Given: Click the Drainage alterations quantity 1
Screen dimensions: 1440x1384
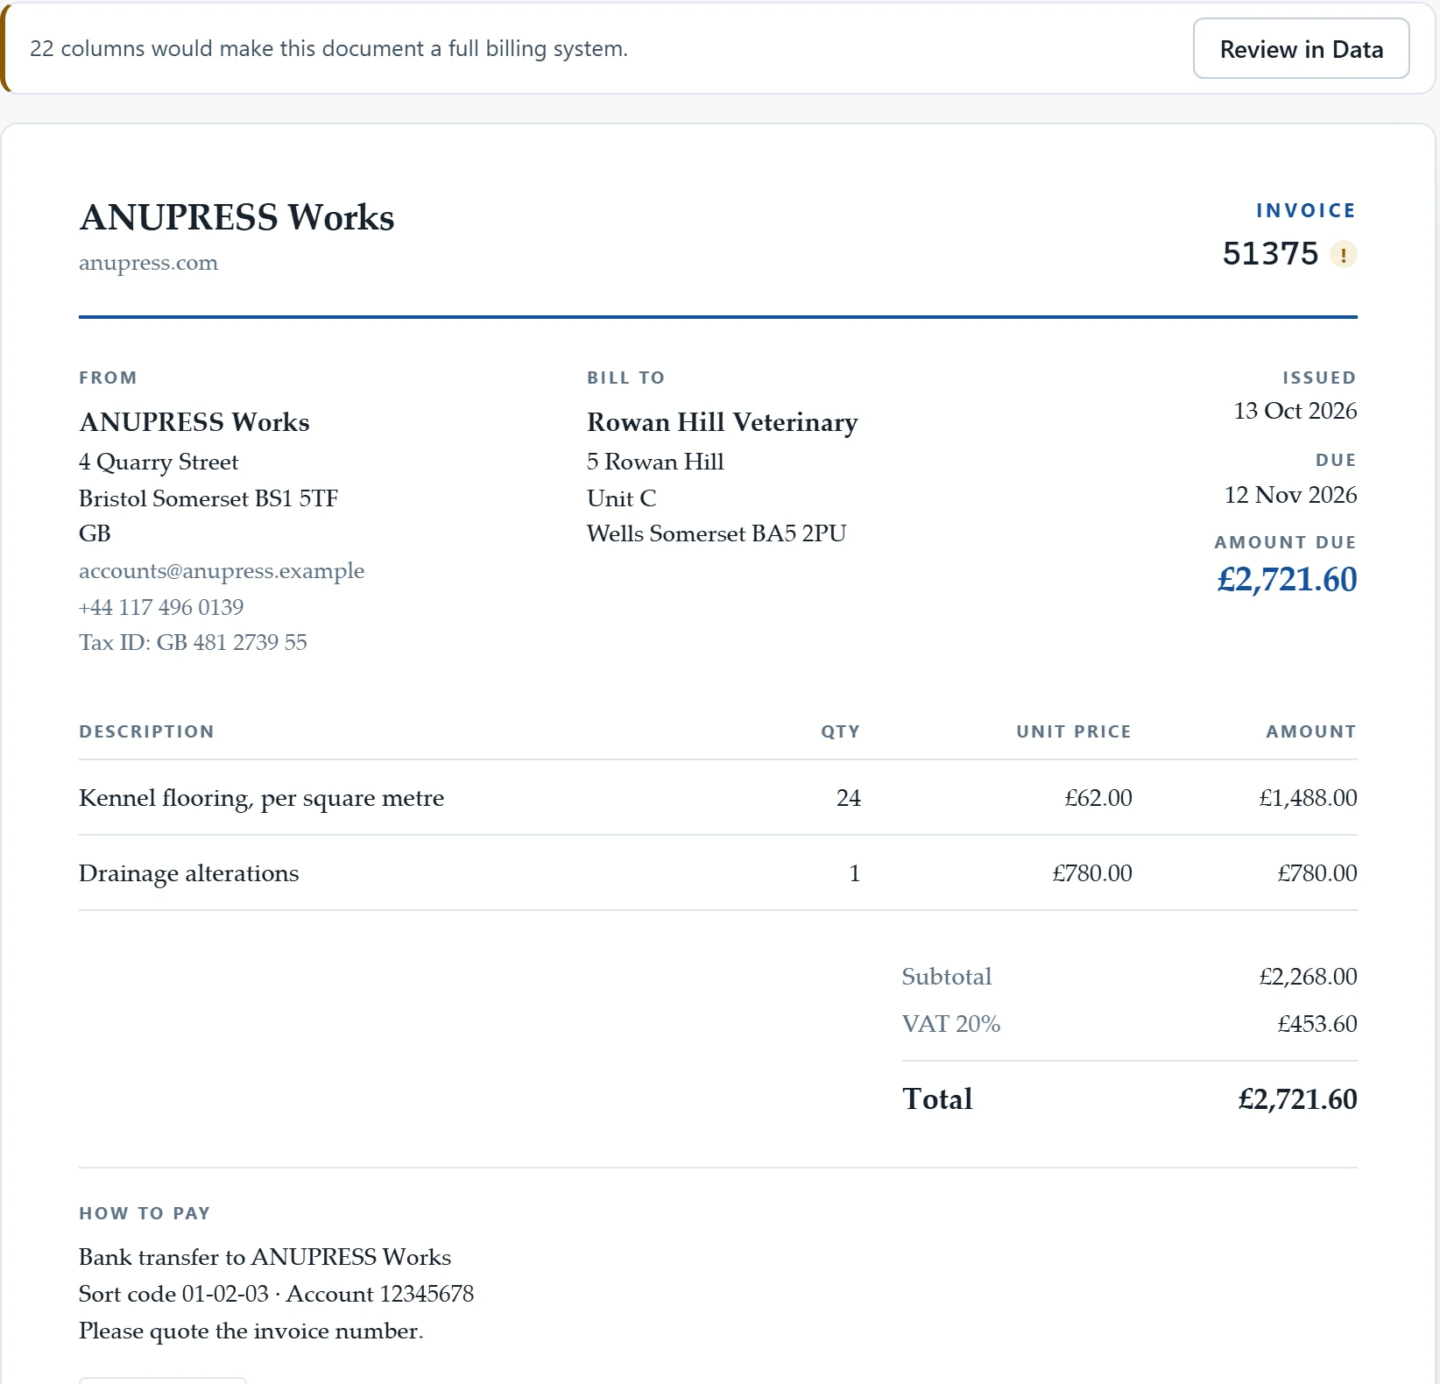Looking at the screenshot, I should click(x=855, y=873).
